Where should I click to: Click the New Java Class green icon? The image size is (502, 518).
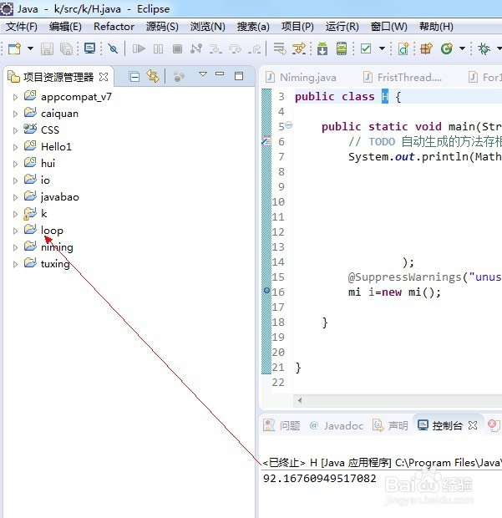coord(447,49)
